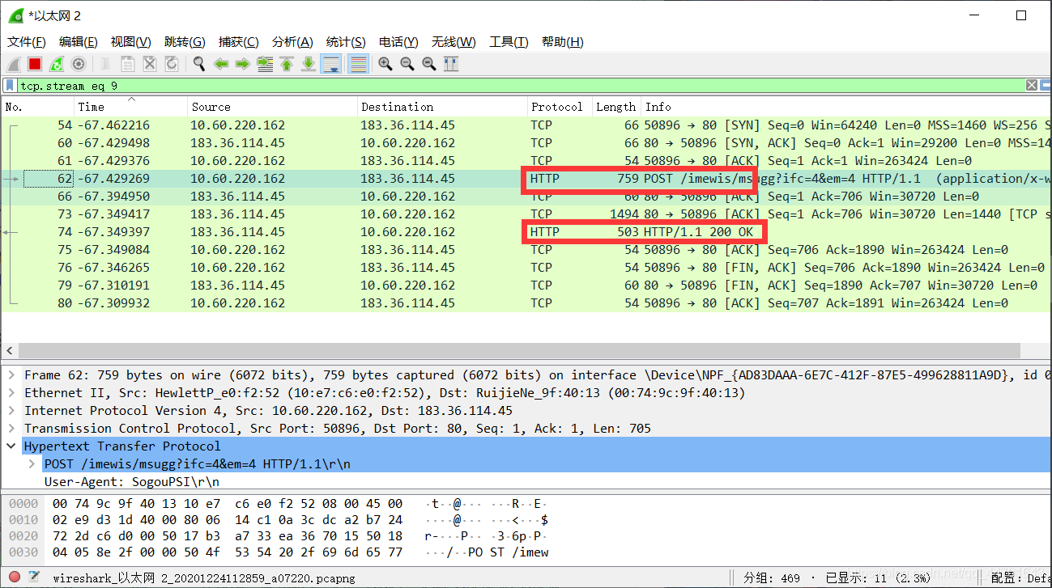1052x588 pixels.
Task: Expand the POST /imewis/msugg request line
Action: point(32,464)
